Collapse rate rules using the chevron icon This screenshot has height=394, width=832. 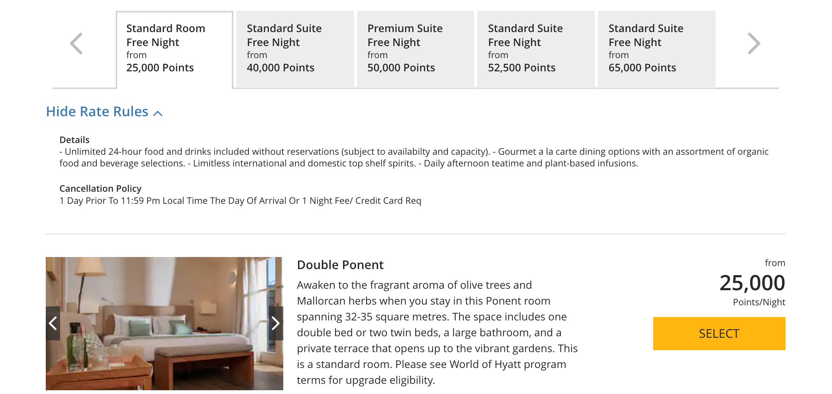coord(158,113)
